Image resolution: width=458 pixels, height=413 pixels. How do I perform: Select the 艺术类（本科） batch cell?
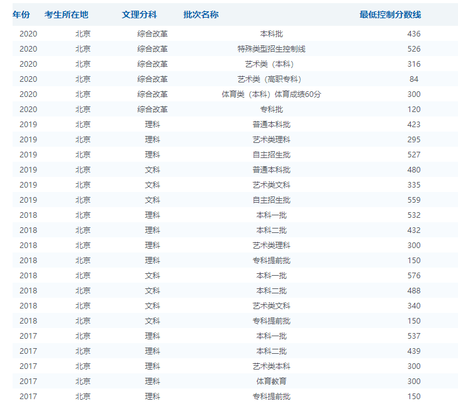[271, 64]
